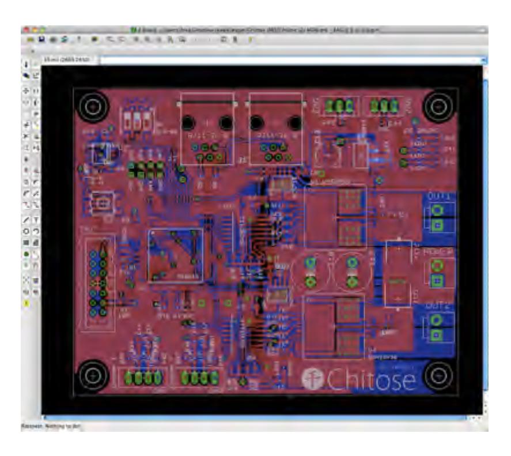Click the horizontal scrollbar below canvas
This screenshot has height=456, width=511.
pyautogui.click(x=255, y=418)
